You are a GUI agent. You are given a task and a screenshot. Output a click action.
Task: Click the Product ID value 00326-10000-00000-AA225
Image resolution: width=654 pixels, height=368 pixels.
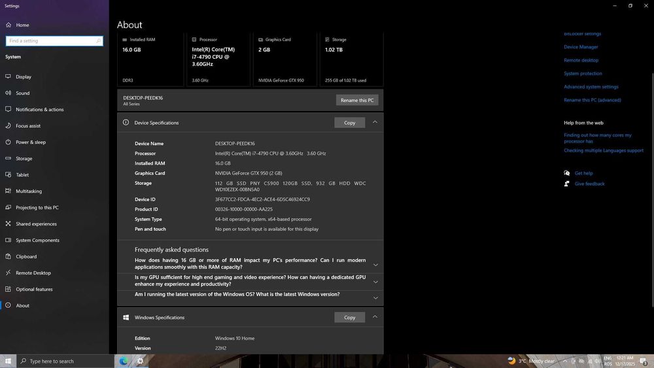tap(243, 210)
